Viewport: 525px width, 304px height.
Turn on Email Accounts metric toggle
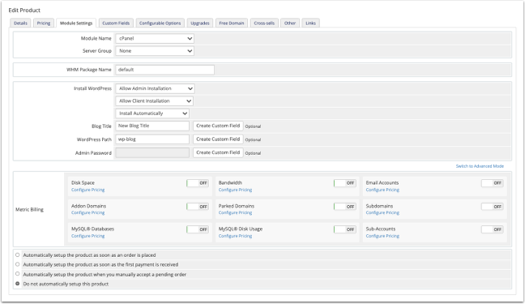493,183
